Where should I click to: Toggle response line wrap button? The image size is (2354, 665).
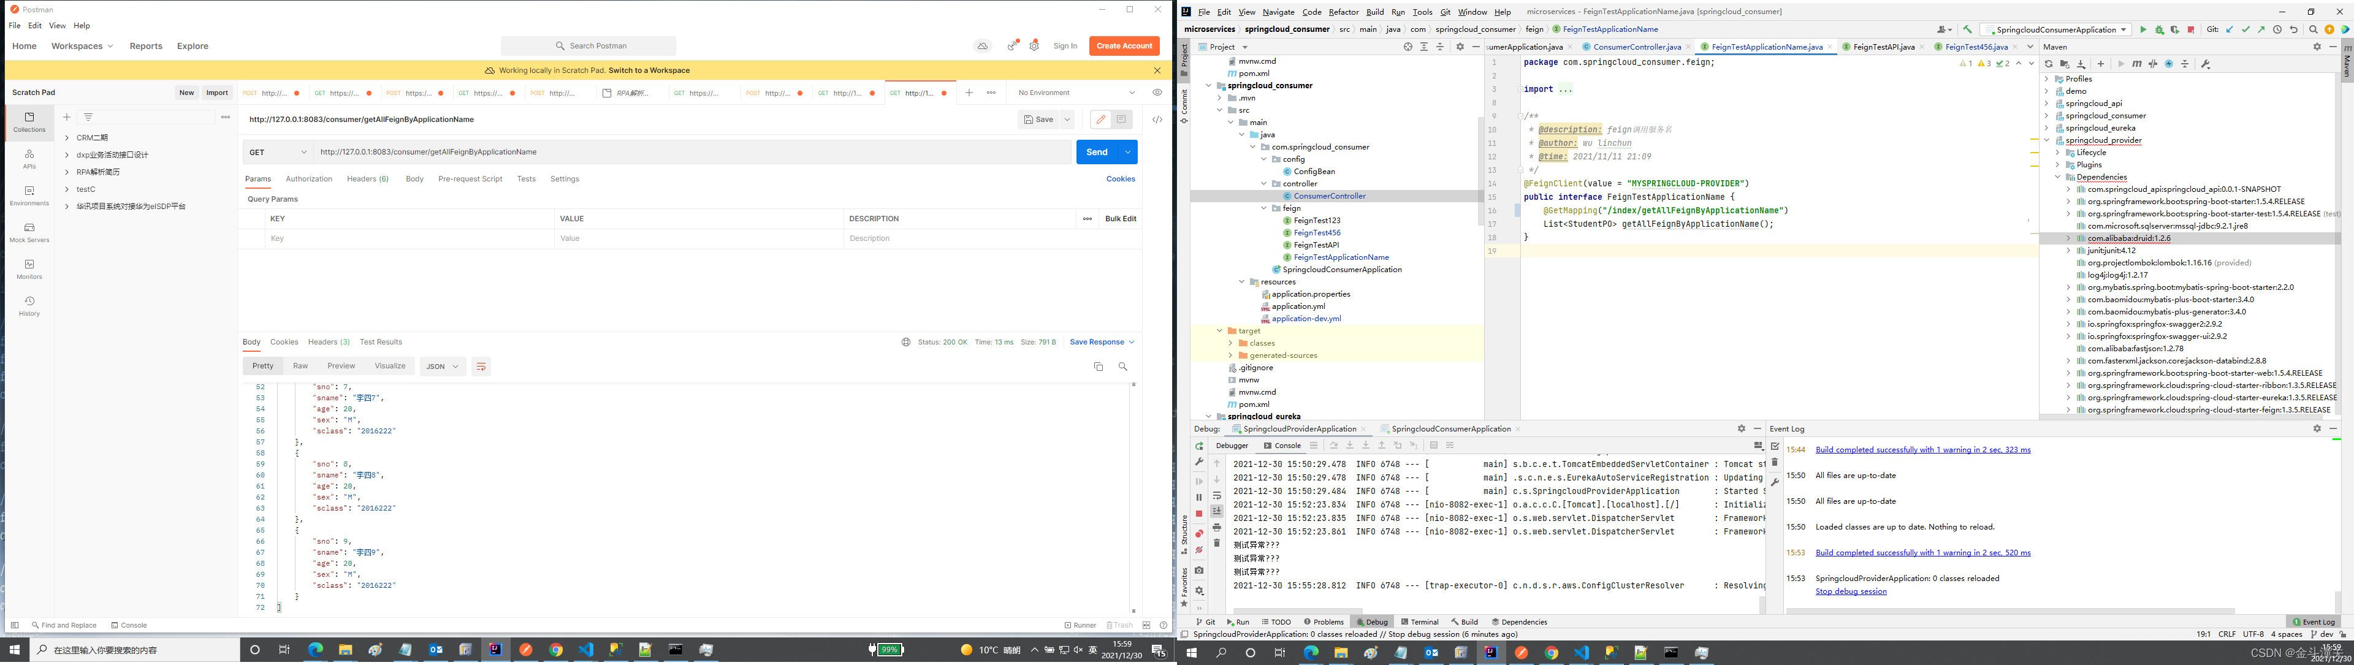(x=481, y=367)
